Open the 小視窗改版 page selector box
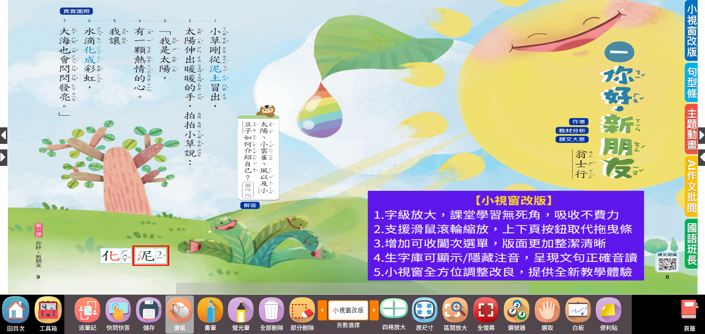 (348, 310)
